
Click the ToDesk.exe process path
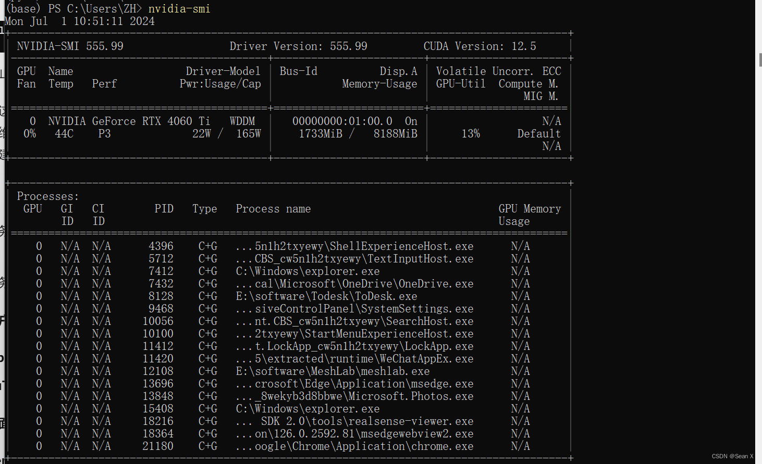(x=326, y=296)
